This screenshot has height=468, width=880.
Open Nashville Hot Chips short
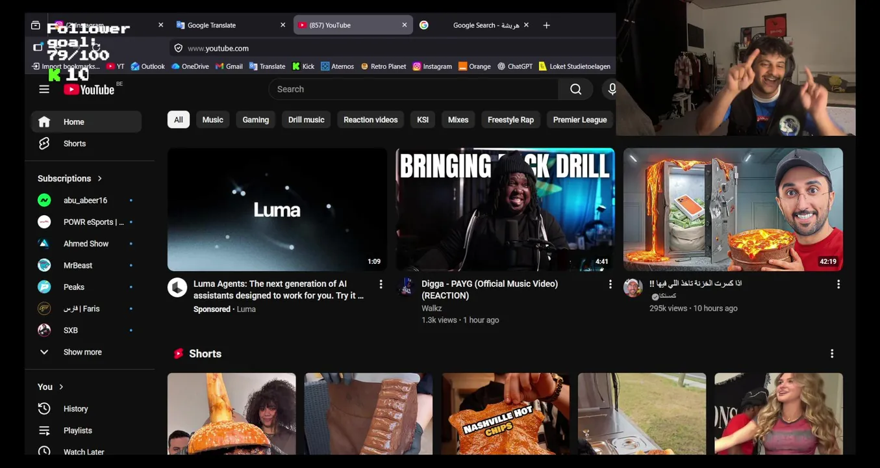click(505, 414)
